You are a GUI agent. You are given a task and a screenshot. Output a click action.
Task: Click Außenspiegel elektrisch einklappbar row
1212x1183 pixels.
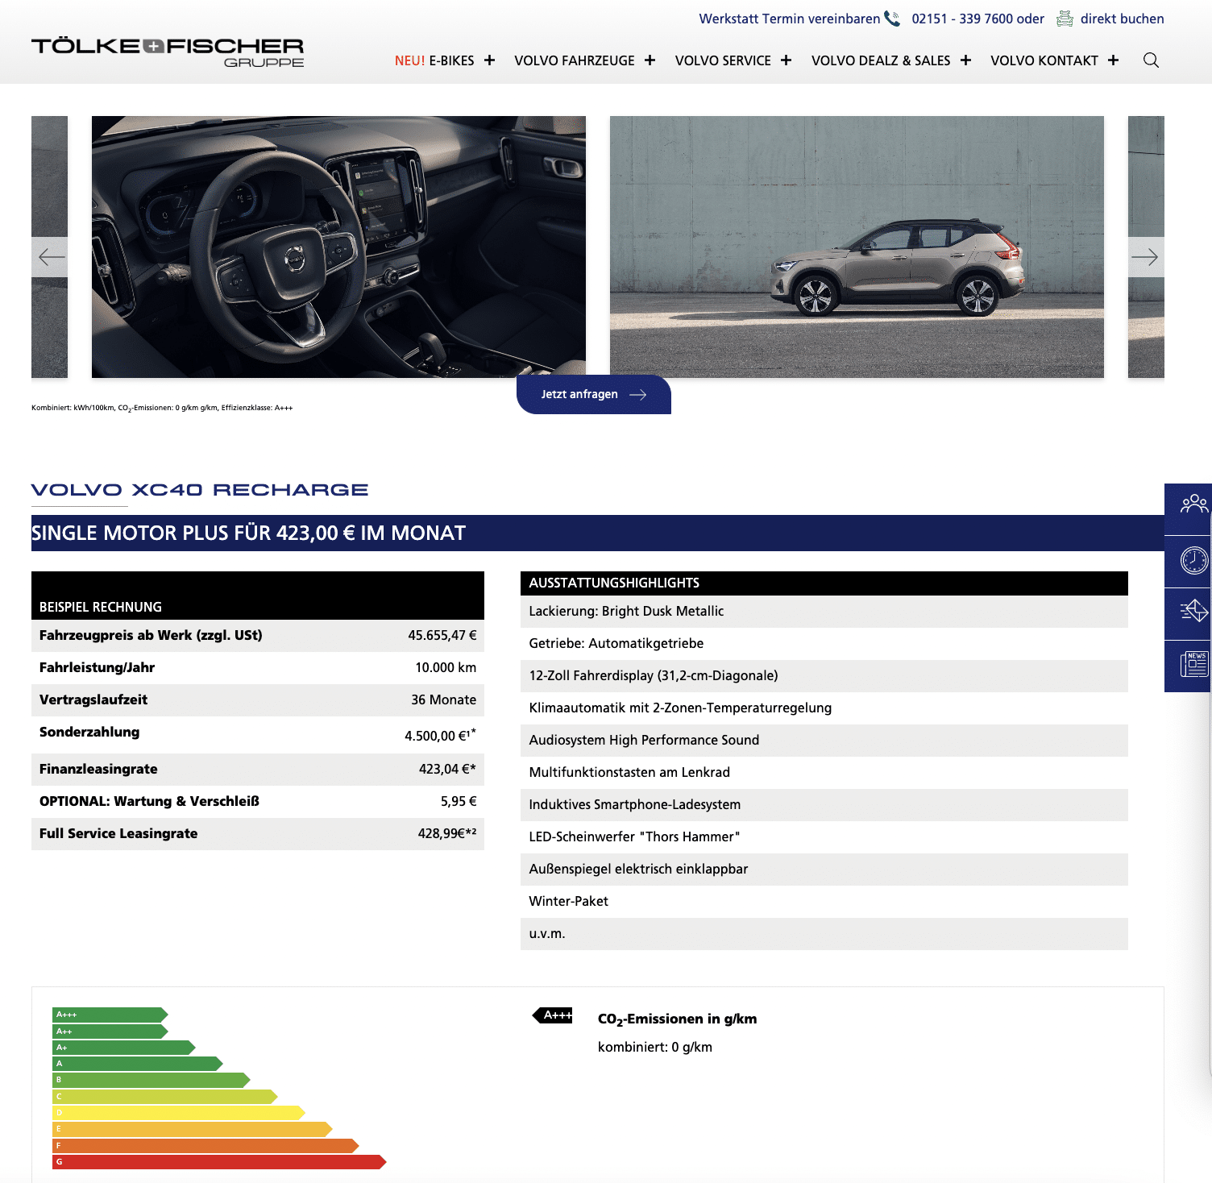pyautogui.click(x=824, y=870)
